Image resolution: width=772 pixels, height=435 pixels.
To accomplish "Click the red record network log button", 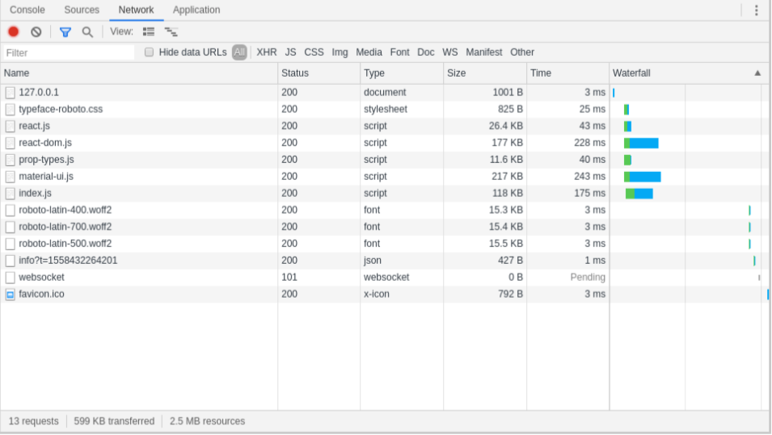I will click(x=13, y=31).
